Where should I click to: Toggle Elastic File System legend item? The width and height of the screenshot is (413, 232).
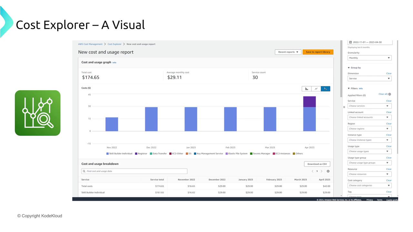(237, 154)
